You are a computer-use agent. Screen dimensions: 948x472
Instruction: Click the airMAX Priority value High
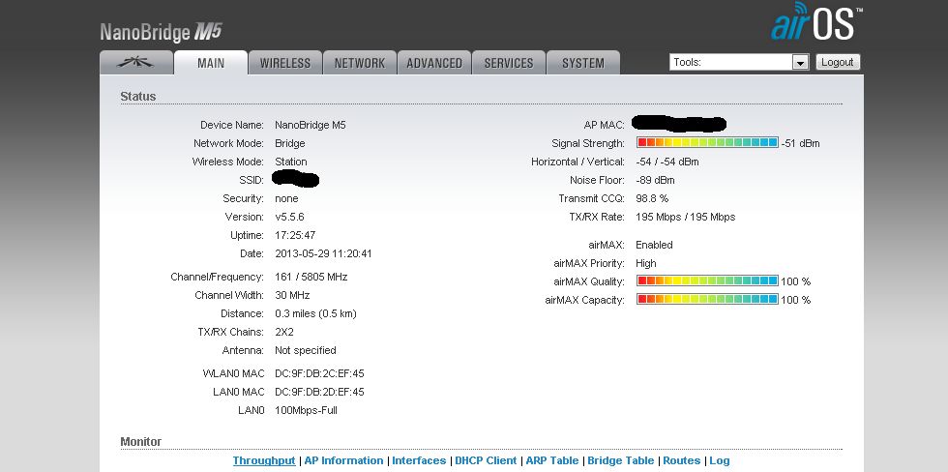(x=646, y=263)
